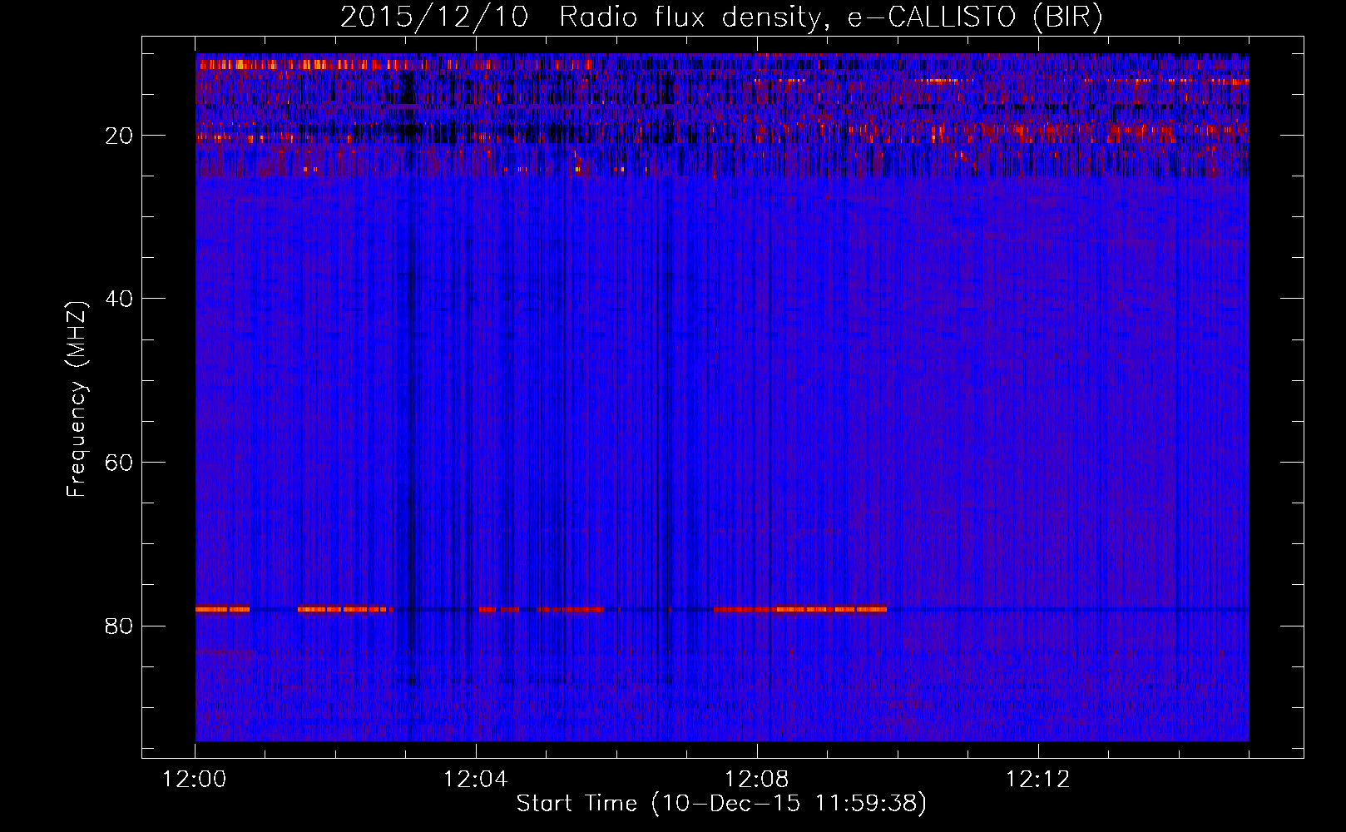Click the 60 frequency tick label

[120, 463]
